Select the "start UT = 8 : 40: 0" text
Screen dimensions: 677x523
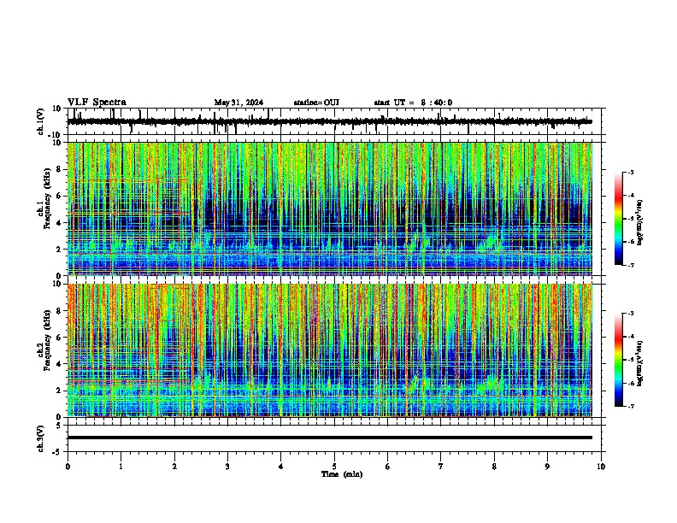point(413,103)
